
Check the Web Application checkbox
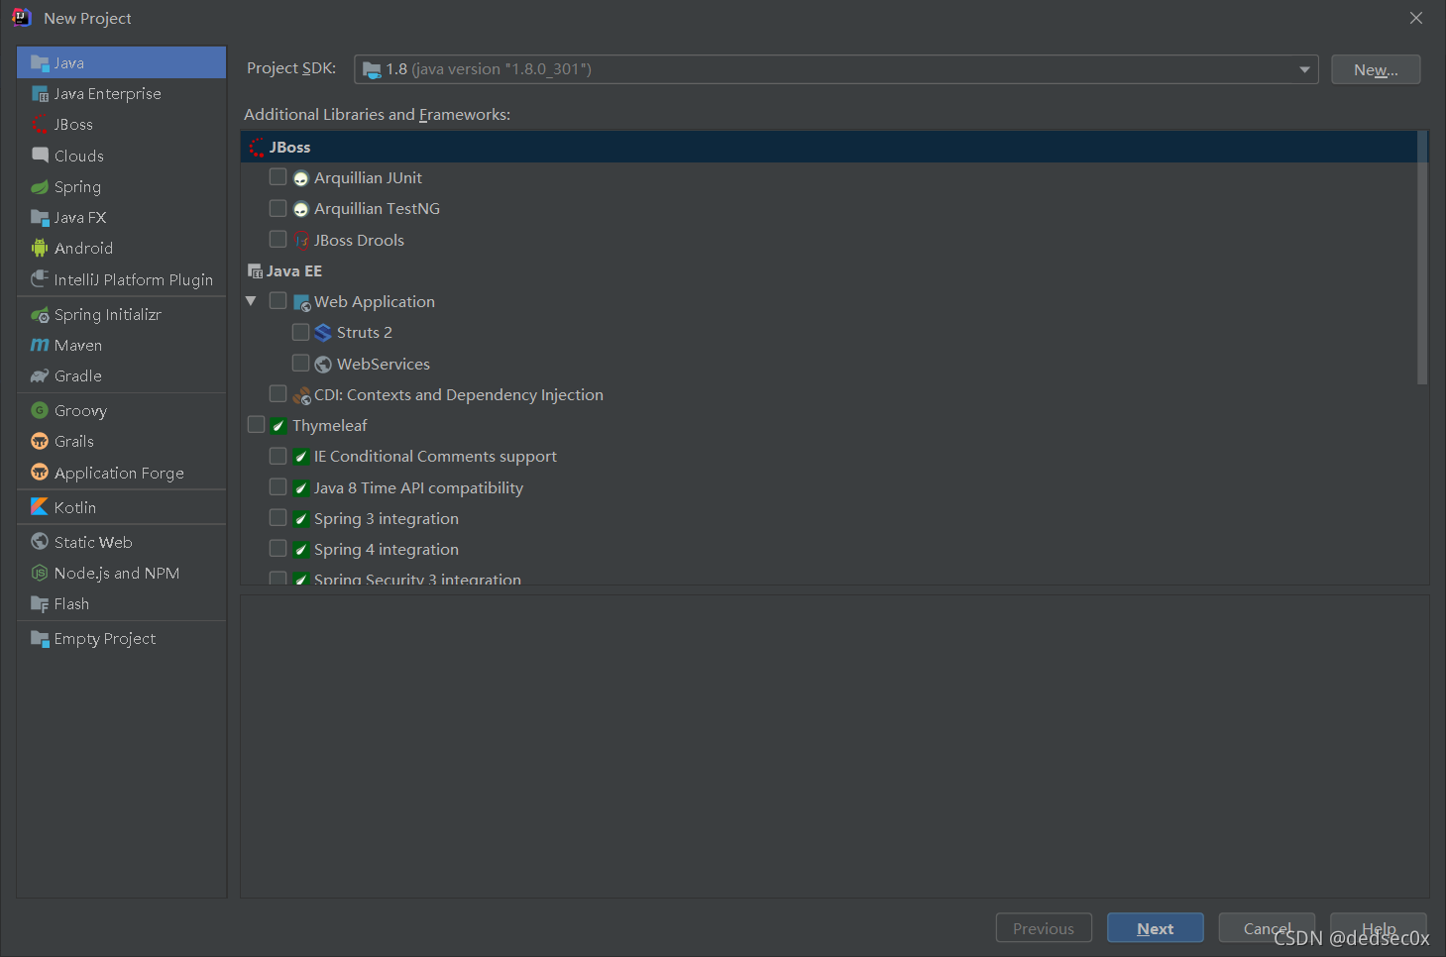[278, 300]
